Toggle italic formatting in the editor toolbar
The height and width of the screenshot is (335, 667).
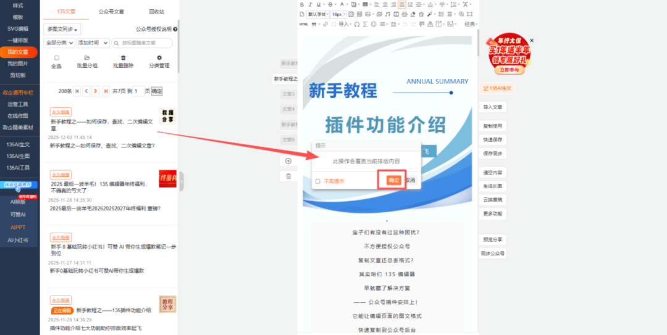310,4
